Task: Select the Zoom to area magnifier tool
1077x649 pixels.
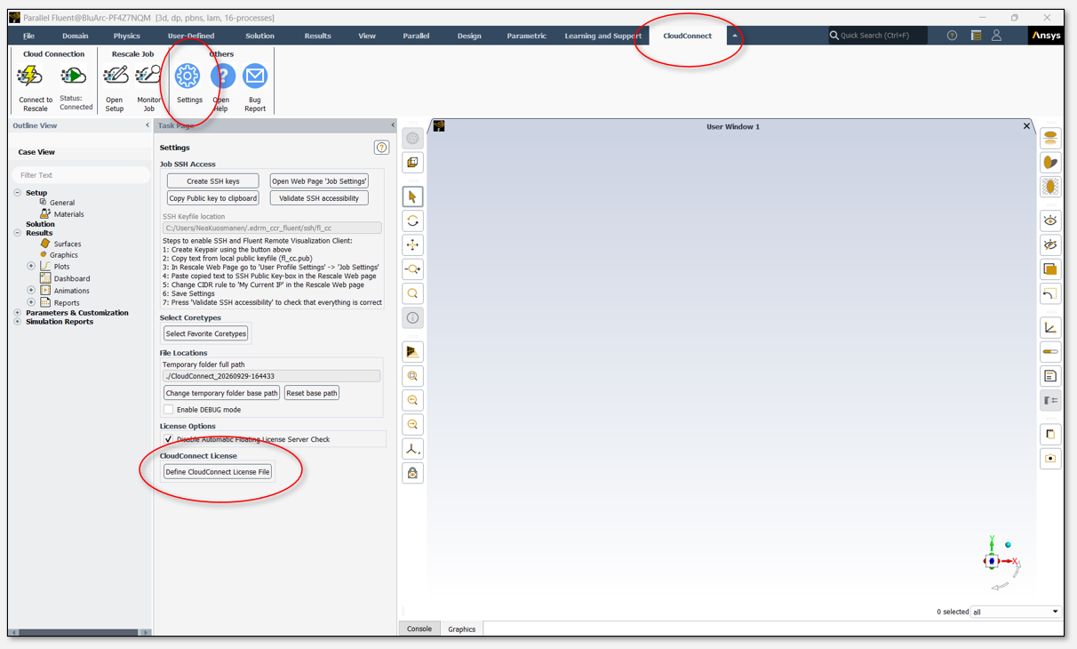Action: tap(412, 293)
